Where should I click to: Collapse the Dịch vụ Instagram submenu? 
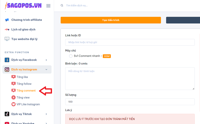[x=46, y=70]
